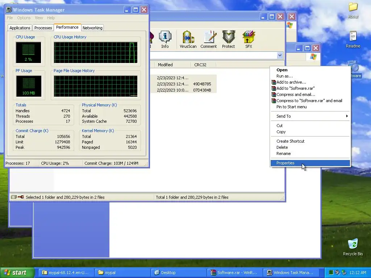Click the CPU Usage History graph
Image resolution: width=371 pixels, height=278 pixels.
[96, 52]
